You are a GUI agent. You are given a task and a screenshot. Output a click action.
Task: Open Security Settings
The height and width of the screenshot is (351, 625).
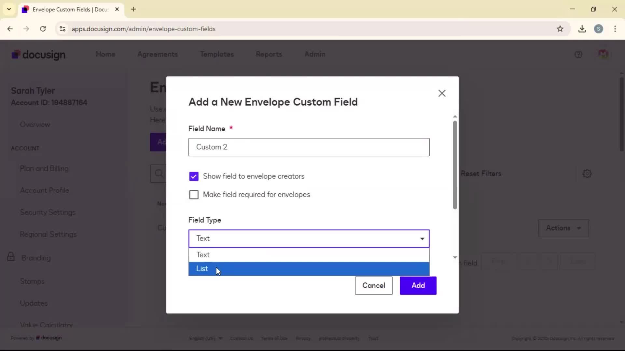[x=48, y=212]
